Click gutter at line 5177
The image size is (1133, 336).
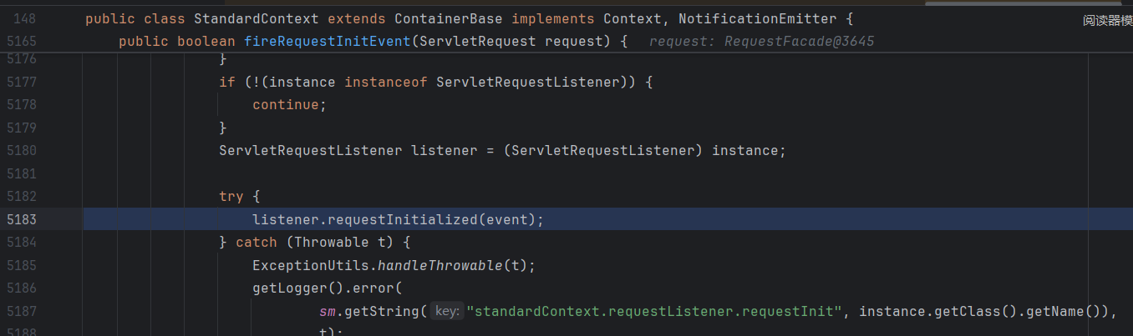(23, 82)
